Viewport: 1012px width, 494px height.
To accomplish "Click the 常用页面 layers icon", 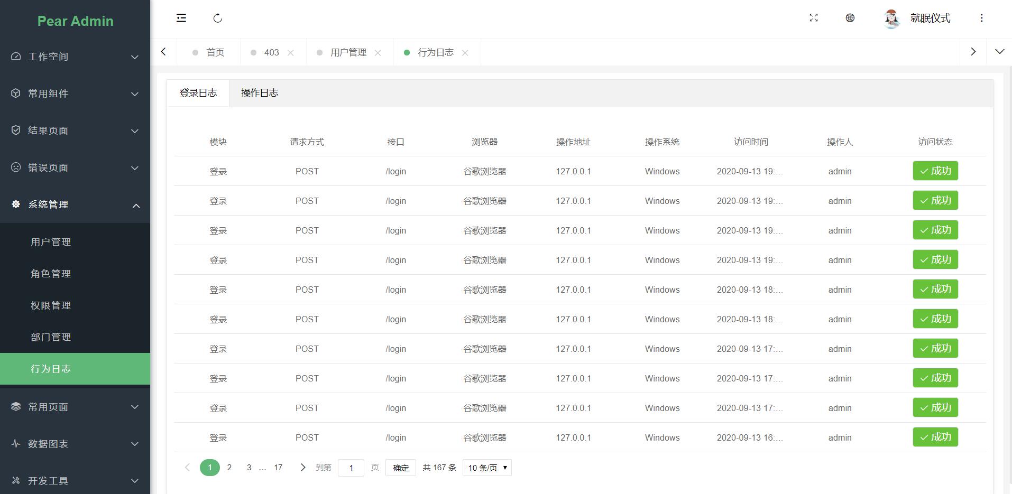I will pos(16,406).
